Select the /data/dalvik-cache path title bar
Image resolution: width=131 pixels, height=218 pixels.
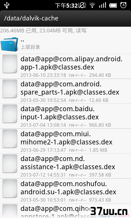(x=65, y=18)
